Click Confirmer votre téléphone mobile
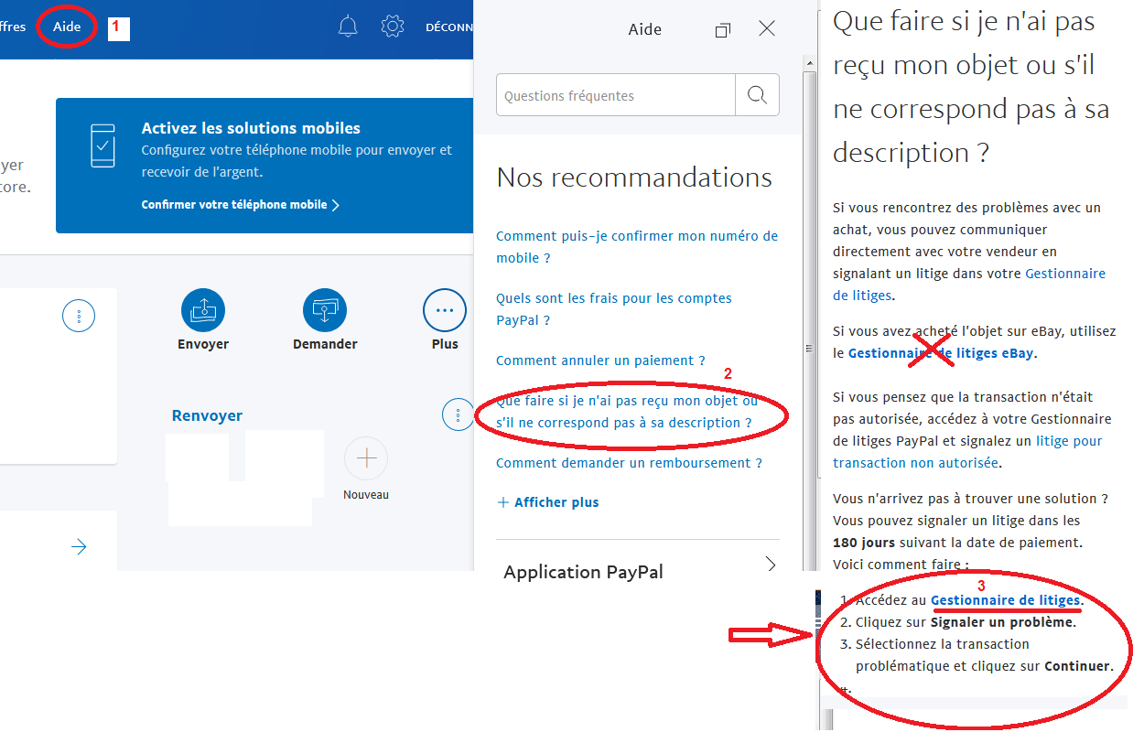 tap(235, 204)
